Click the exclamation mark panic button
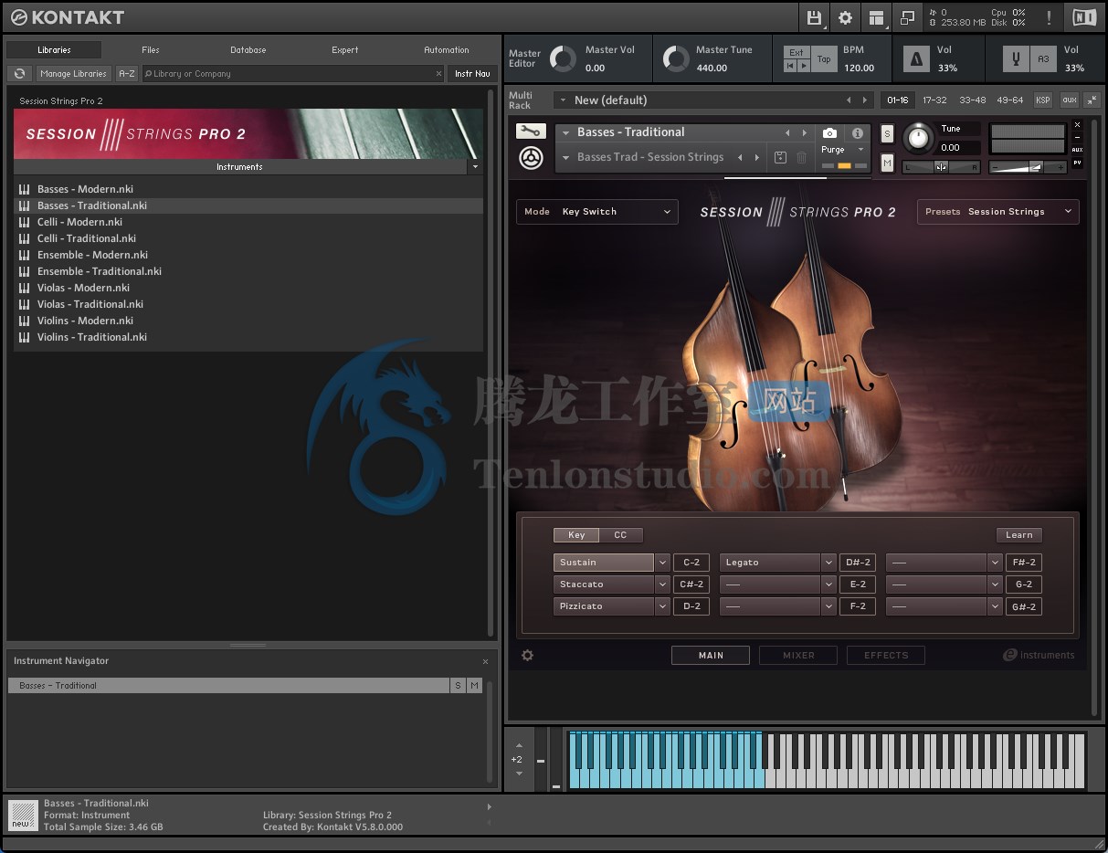Image resolution: width=1108 pixels, height=853 pixels. pyautogui.click(x=1049, y=17)
